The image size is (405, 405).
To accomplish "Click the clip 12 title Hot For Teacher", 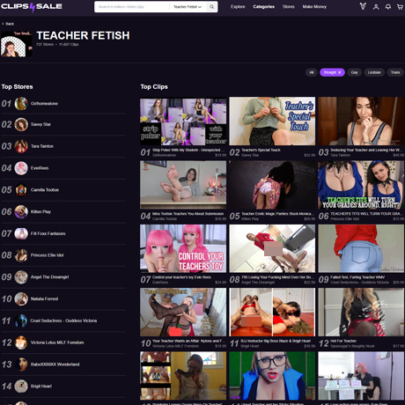I will 343,341.
